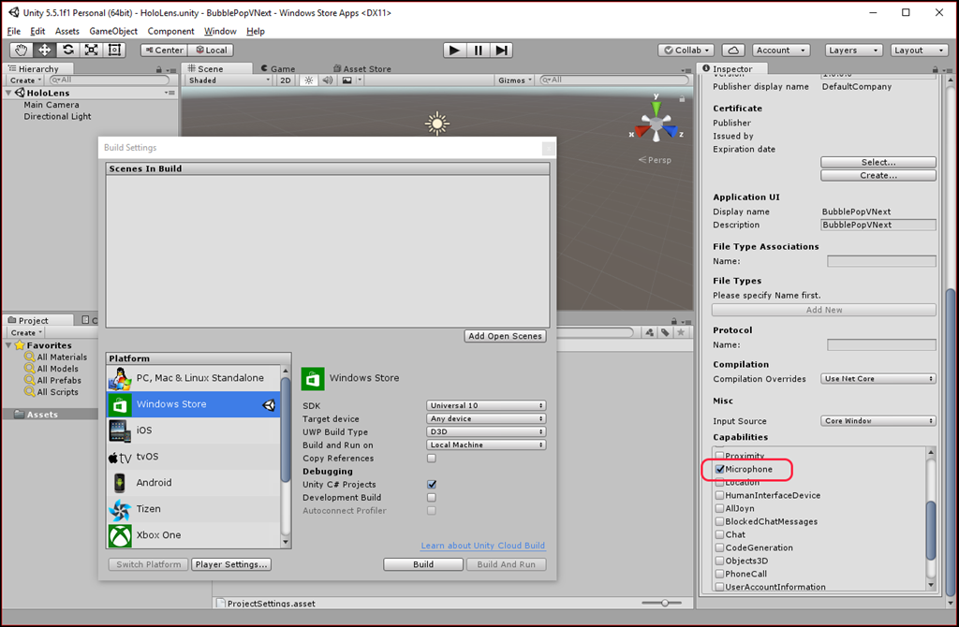
Task: Open the Account dropdown
Action: click(781, 51)
